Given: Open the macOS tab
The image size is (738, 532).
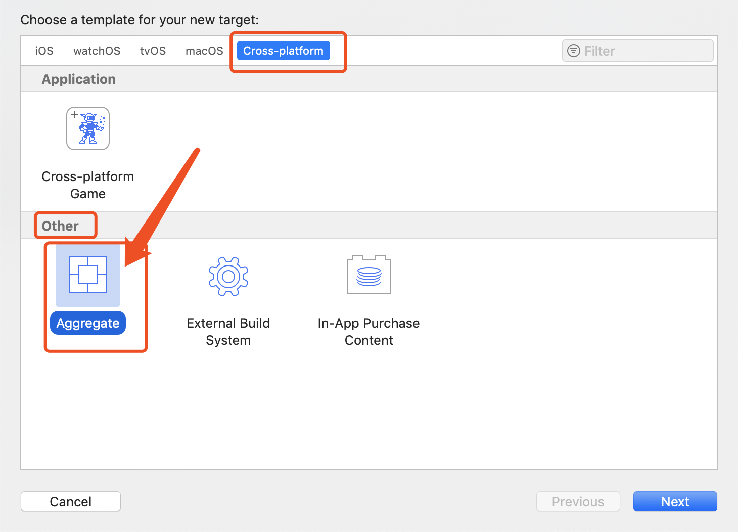Looking at the screenshot, I should 204,51.
